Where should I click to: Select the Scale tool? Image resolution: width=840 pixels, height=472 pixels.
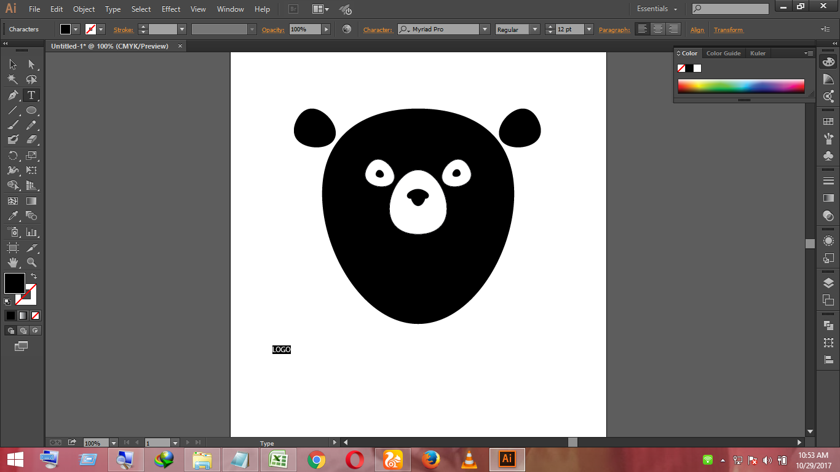coord(31,155)
